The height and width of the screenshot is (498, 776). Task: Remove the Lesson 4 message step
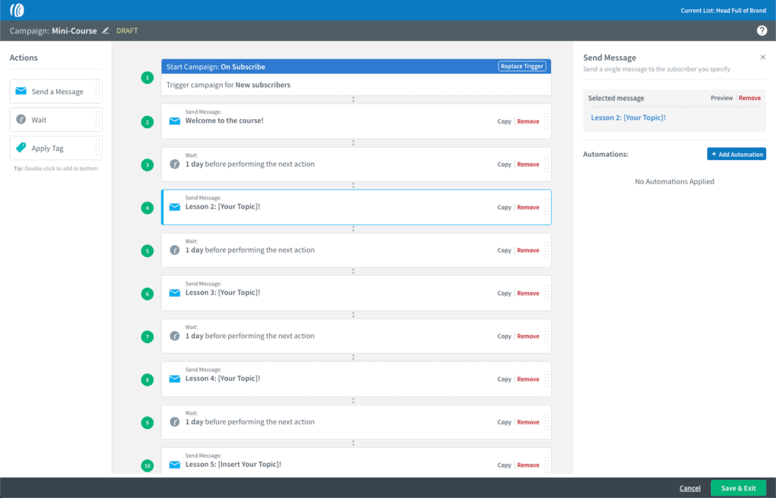pos(528,379)
